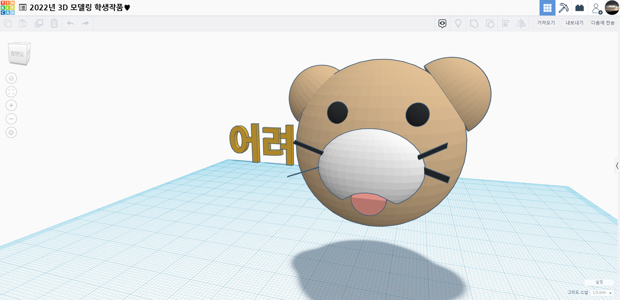The width and height of the screenshot is (620, 300).
Task: Open the 설정 grid settings button
Action: click(x=599, y=282)
